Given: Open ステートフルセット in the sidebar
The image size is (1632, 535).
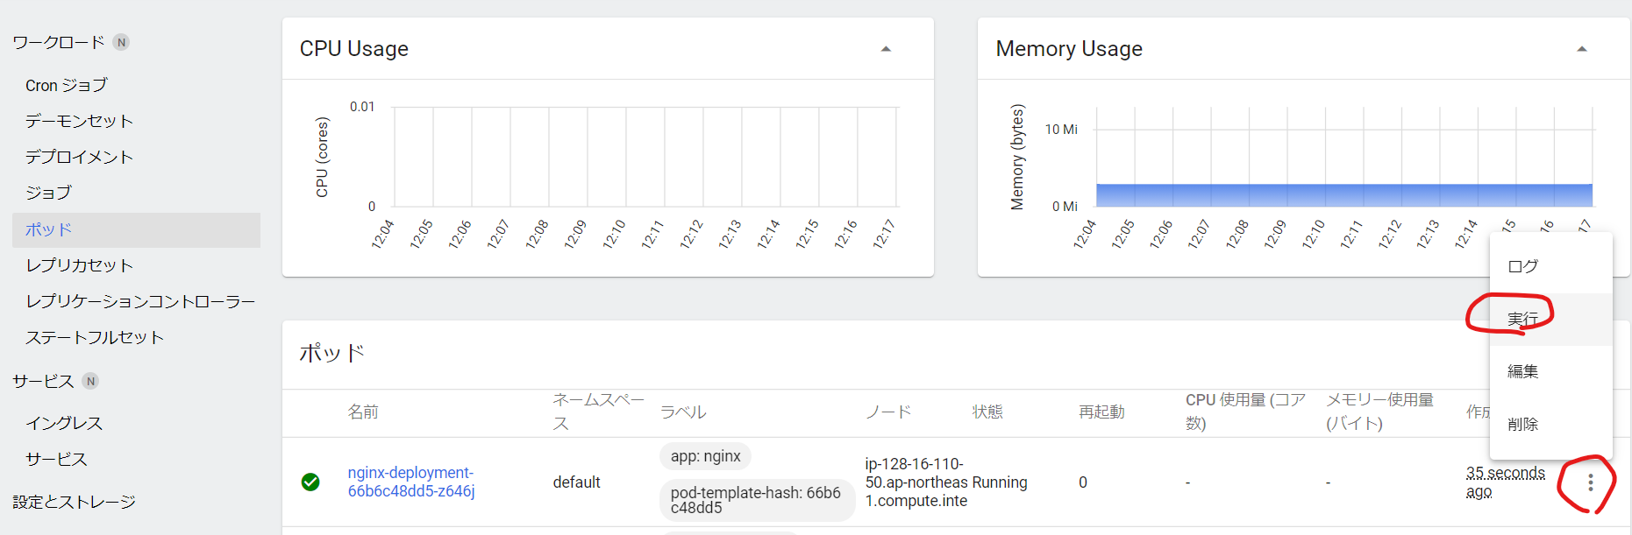Looking at the screenshot, I should pyautogui.click(x=95, y=337).
